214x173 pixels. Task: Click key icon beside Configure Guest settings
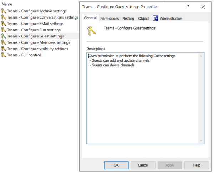[x=4, y=36]
